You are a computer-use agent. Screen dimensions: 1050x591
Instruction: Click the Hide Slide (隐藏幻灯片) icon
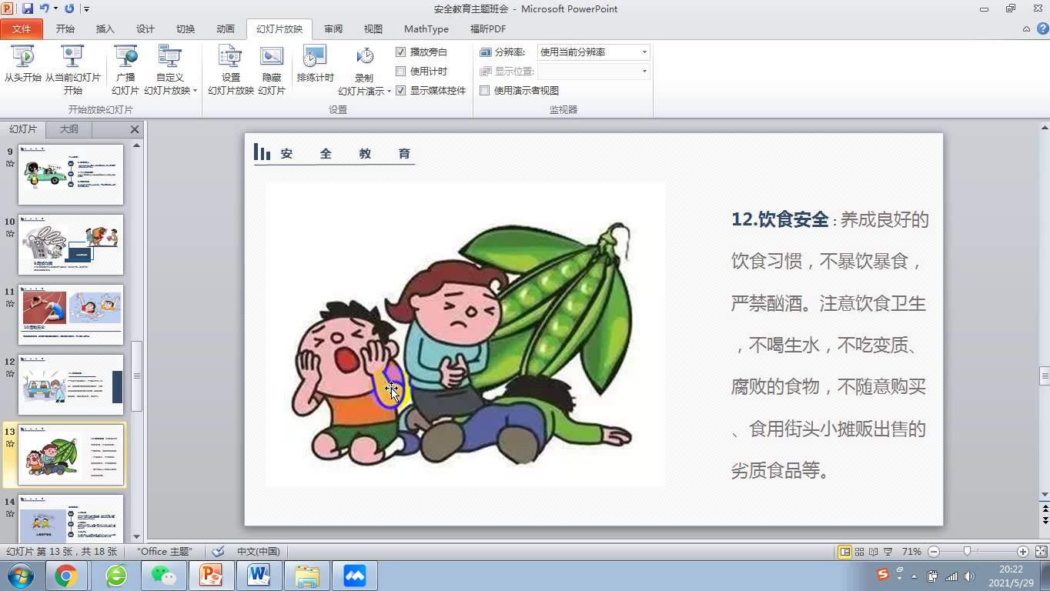click(x=271, y=65)
